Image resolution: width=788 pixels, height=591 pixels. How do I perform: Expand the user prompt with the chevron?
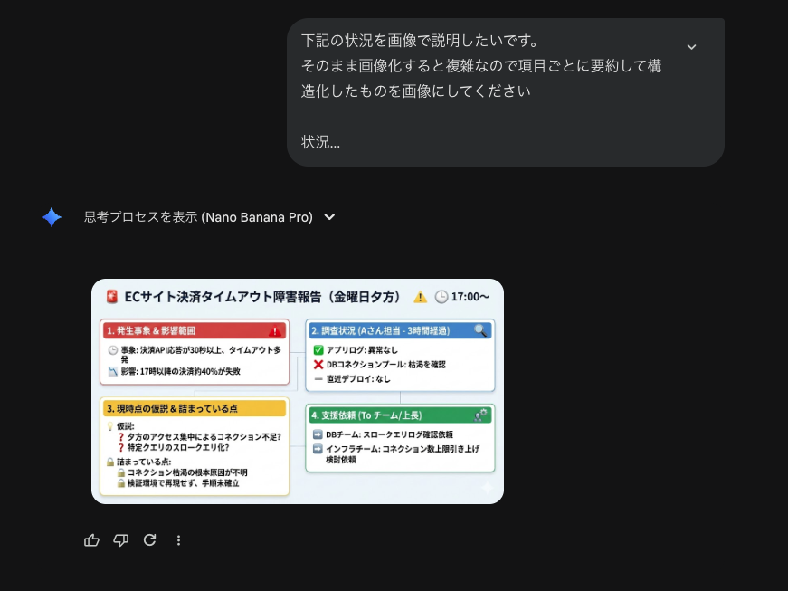pyautogui.click(x=691, y=47)
